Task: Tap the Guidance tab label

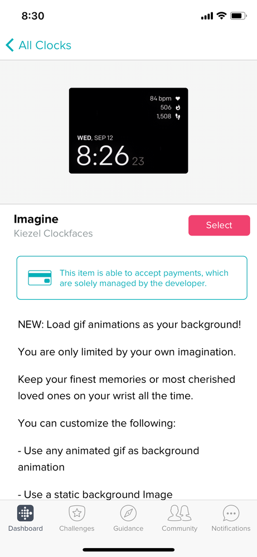Action: pyautogui.click(x=128, y=528)
